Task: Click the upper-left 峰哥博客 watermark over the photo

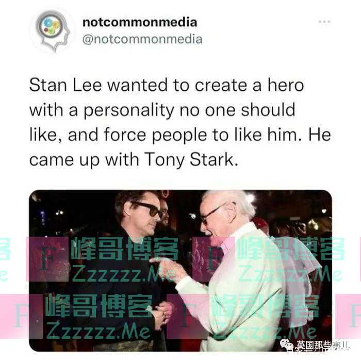Action: (124, 249)
